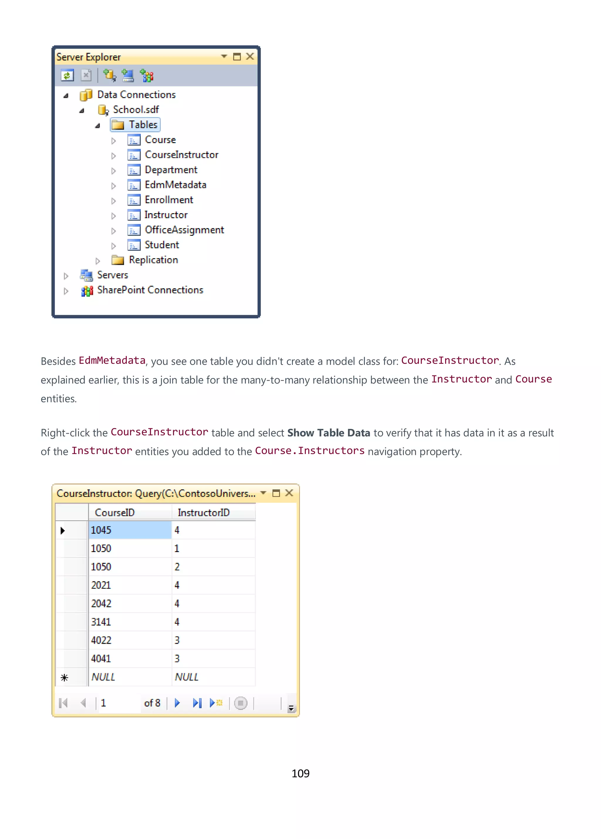
Task: Collapse the Data Connections node
Action: pos(66,95)
